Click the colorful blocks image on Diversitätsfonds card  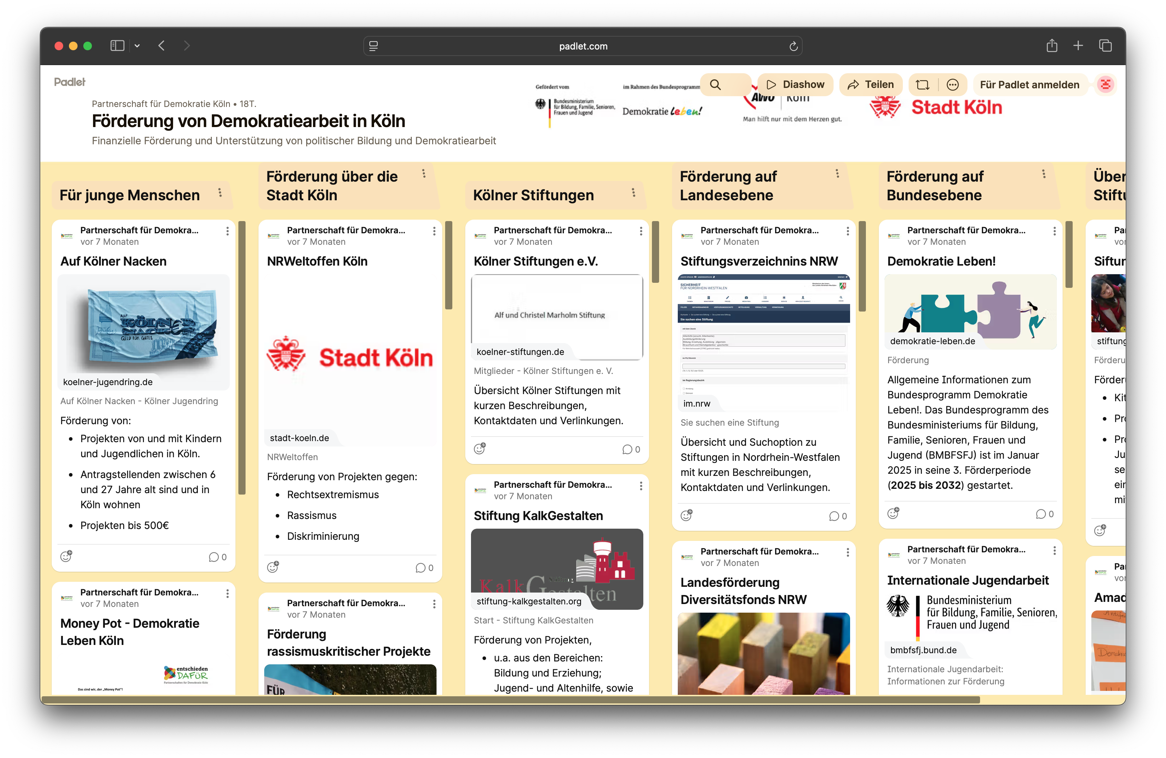pyautogui.click(x=763, y=653)
